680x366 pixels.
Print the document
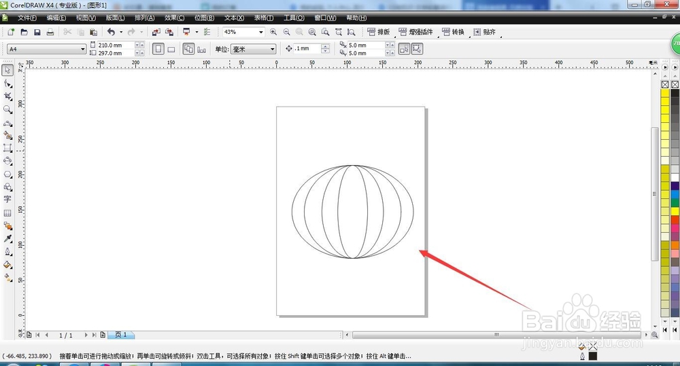tap(50, 32)
